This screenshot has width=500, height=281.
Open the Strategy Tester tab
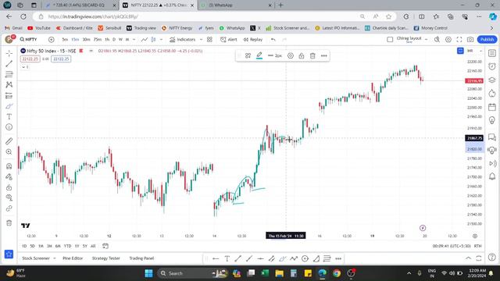pyautogui.click(x=106, y=258)
